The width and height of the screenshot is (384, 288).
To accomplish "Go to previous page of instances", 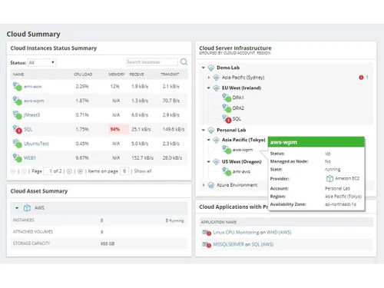I will 24,171.
